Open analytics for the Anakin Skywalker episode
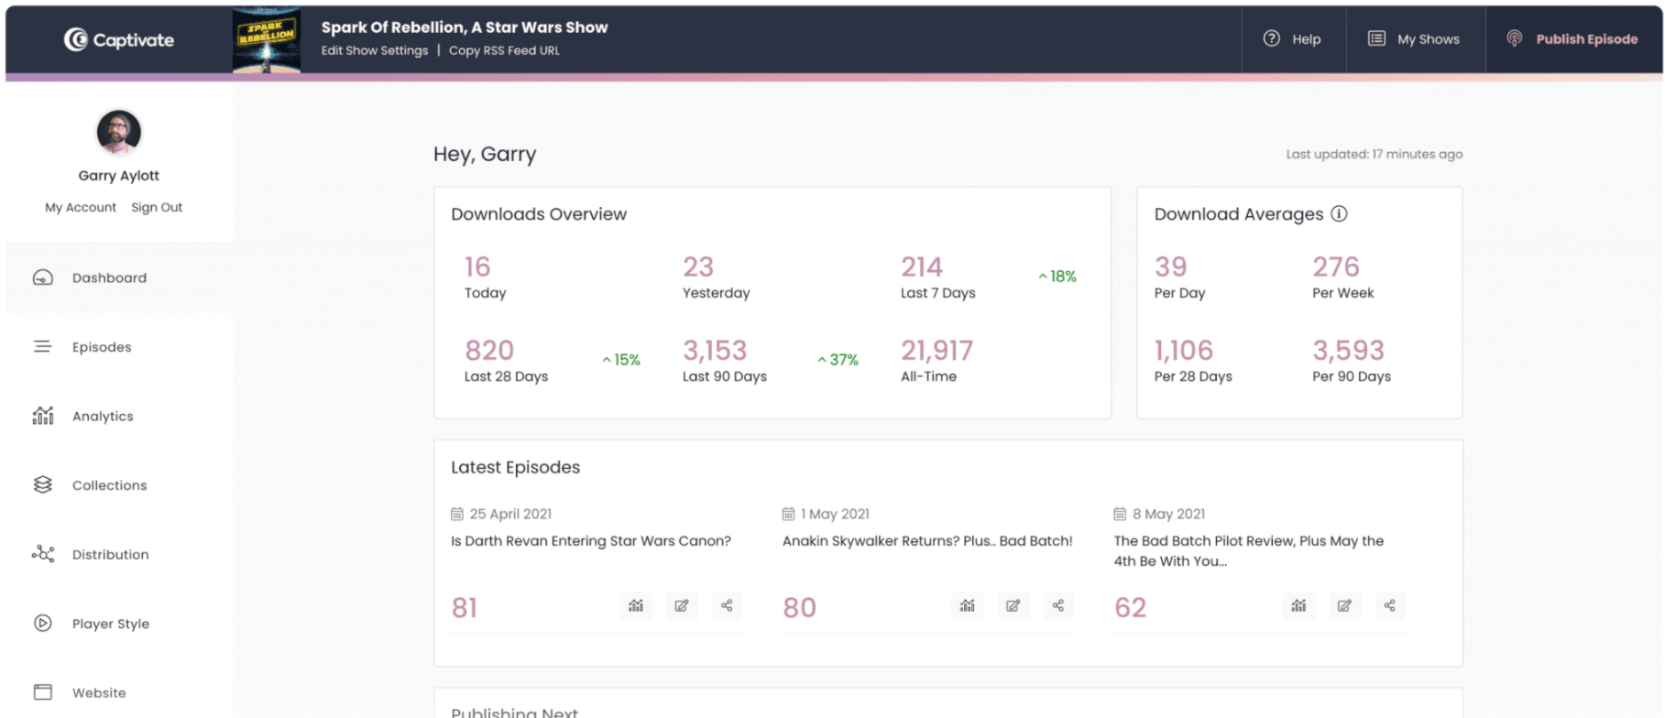The width and height of the screenshot is (1665, 718). (x=968, y=606)
